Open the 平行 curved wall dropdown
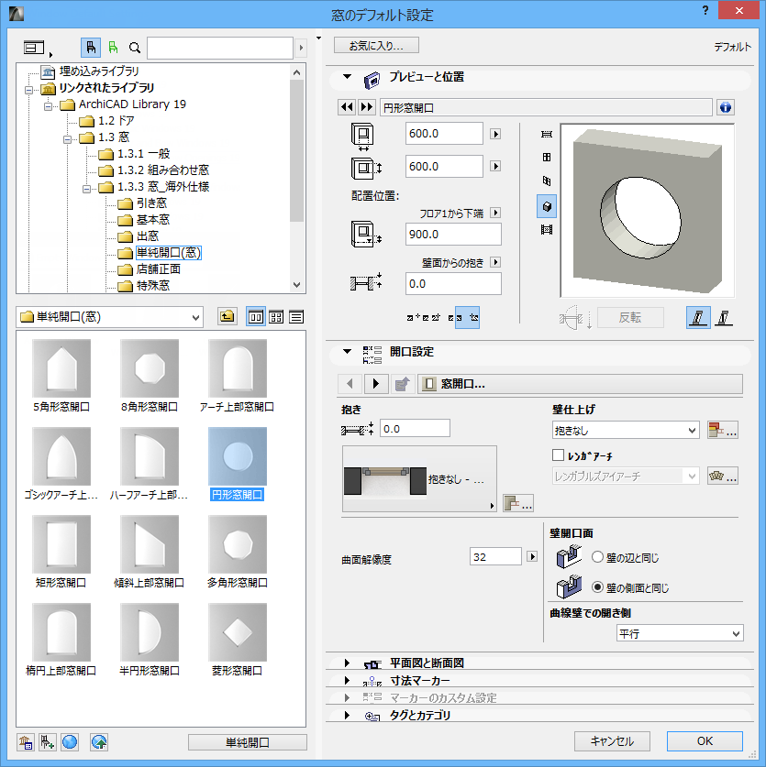The image size is (766, 767). point(680,633)
